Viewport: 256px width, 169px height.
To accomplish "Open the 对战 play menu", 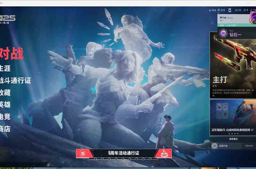I will (x=12, y=54).
